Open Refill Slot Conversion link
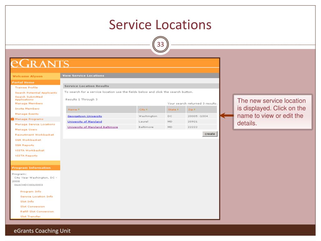Screen dimensions: 321x241 pos(37,212)
